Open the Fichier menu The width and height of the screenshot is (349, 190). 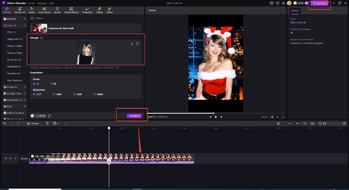[x=31, y=3]
